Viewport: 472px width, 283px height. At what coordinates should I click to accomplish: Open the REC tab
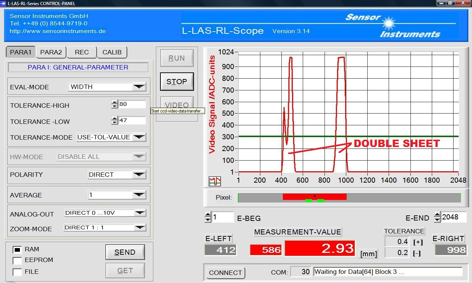(x=81, y=52)
